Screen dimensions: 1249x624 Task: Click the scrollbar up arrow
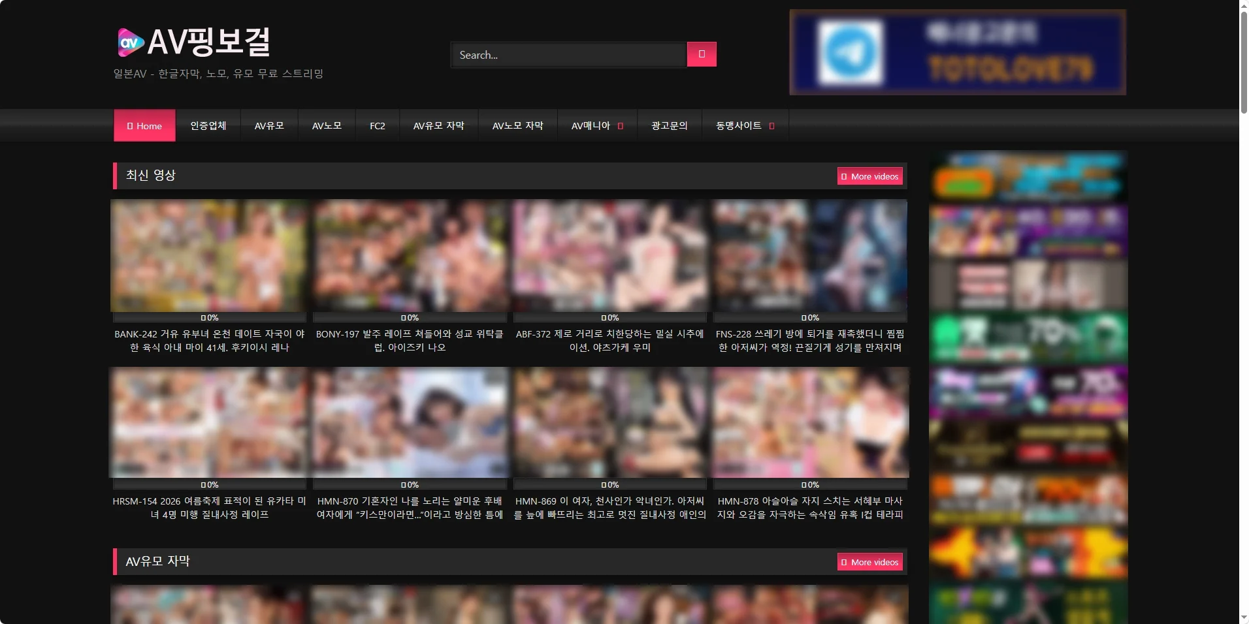[x=1244, y=5]
